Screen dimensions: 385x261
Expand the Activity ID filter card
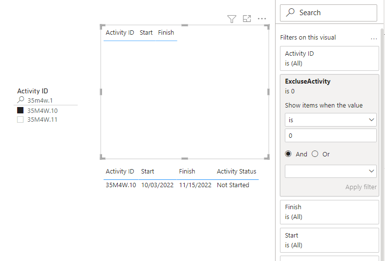tap(329, 59)
